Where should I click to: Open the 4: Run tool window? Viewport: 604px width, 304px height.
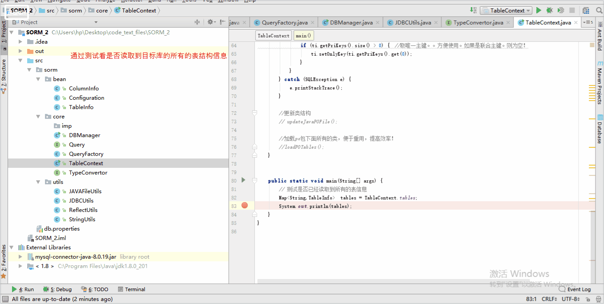click(x=23, y=289)
